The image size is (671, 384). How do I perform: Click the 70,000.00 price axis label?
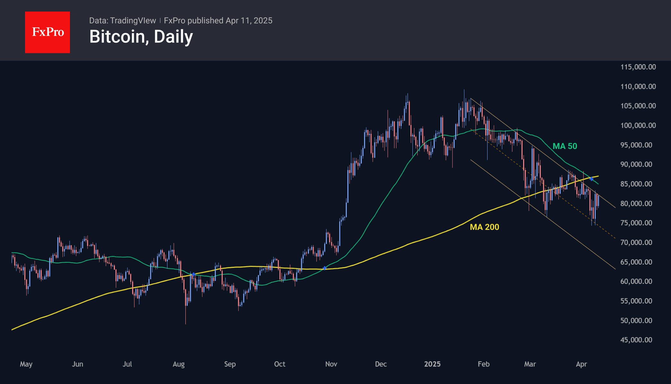[x=636, y=242]
